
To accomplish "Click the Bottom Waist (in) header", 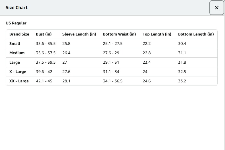I will 119,34.
